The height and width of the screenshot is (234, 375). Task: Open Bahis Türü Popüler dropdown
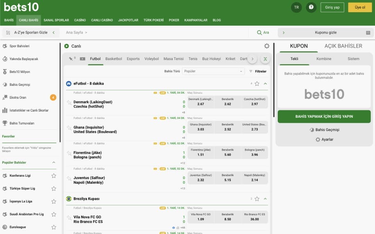pos(213,71)
